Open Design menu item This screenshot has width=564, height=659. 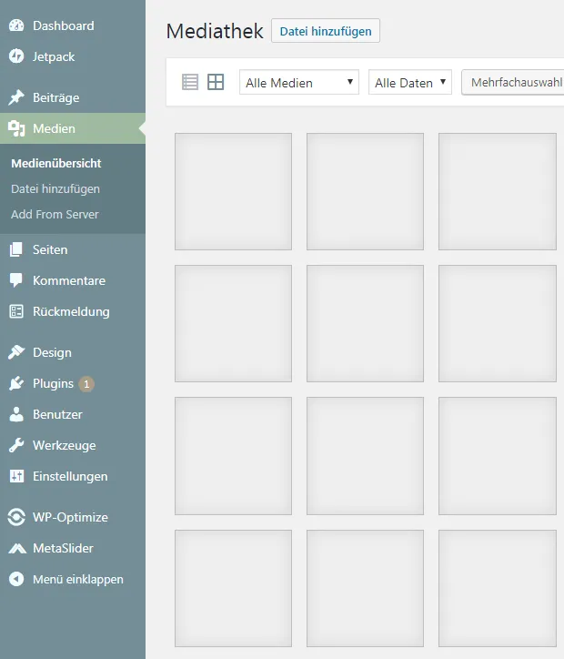click(73, 352)
